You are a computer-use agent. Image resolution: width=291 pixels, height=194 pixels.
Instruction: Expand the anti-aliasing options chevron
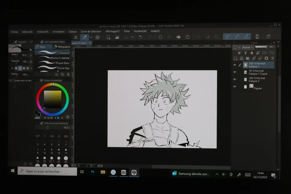31,68
